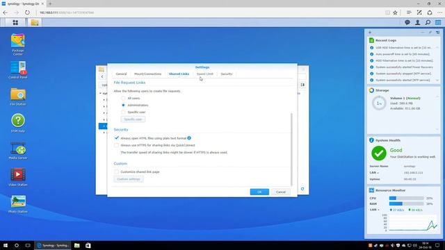Pin the widget panel with pin icon

coord(430,33)
